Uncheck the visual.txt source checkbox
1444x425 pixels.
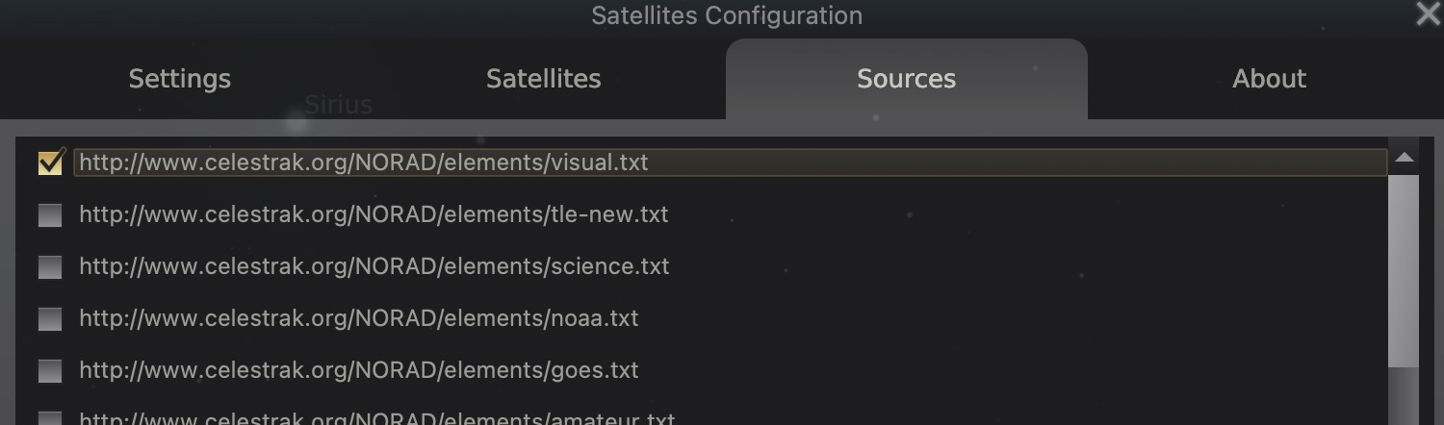point(50,163)
